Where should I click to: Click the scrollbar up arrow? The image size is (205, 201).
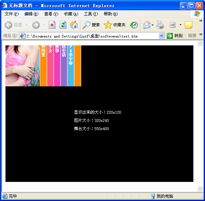(200, 43)
